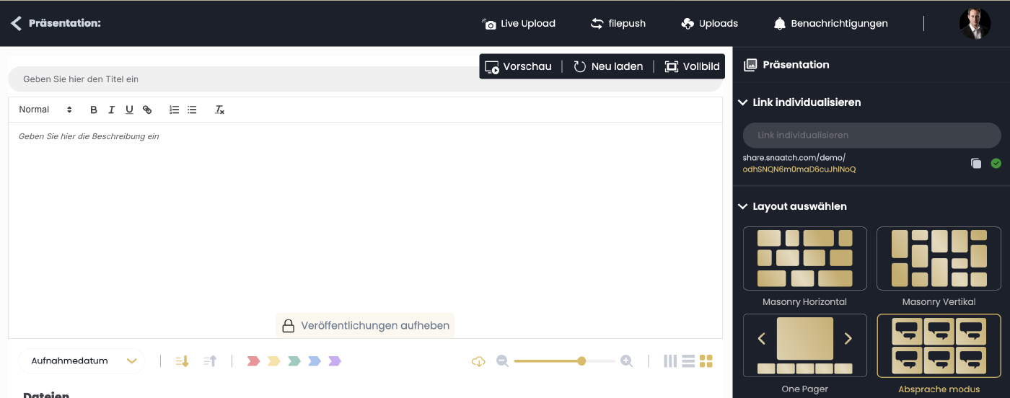Go back using the Präsentation arrow
The width and height of the screenshot is (1010, 398).
[x=16, y=24]
